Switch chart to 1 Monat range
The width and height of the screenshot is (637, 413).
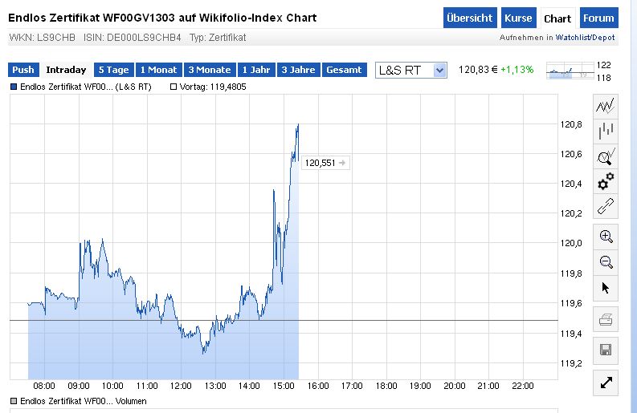tap(159, 70)
